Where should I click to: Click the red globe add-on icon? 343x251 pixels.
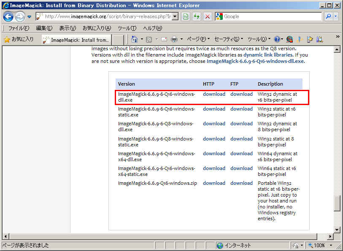coord(289,39)
